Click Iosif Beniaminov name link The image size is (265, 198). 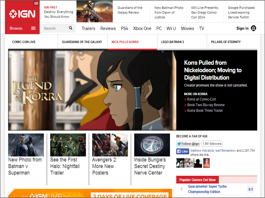[225, 151]
